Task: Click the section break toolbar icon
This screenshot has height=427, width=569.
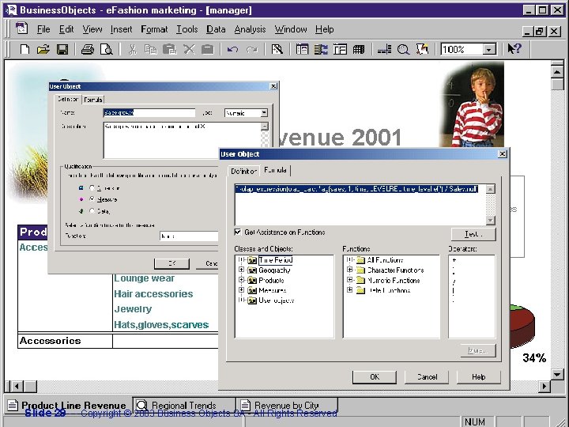Action: coord(384,49)
